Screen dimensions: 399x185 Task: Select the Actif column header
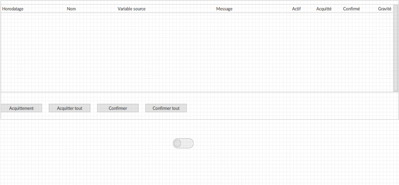coord(296,9)
